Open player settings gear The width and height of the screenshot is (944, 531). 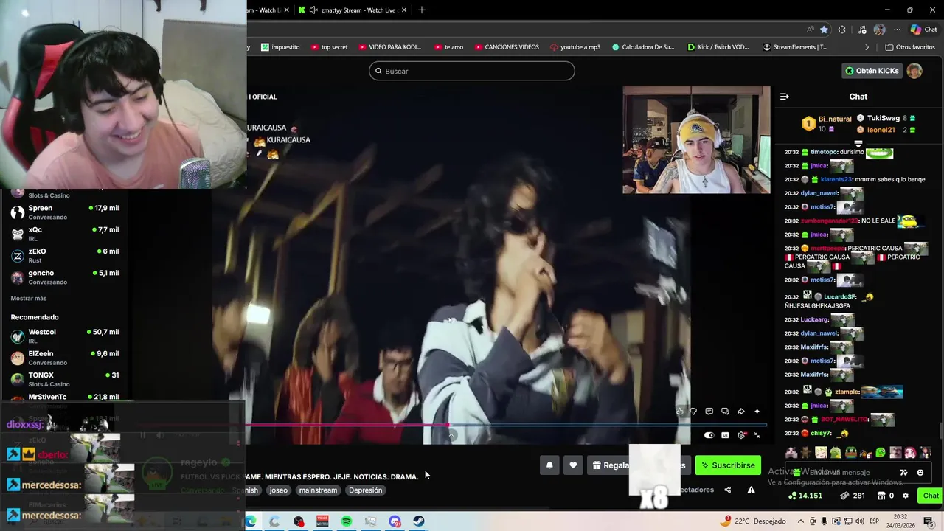[x=741, y=435]
